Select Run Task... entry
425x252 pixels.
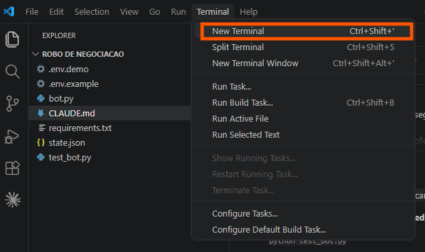[x=304, y=87]
